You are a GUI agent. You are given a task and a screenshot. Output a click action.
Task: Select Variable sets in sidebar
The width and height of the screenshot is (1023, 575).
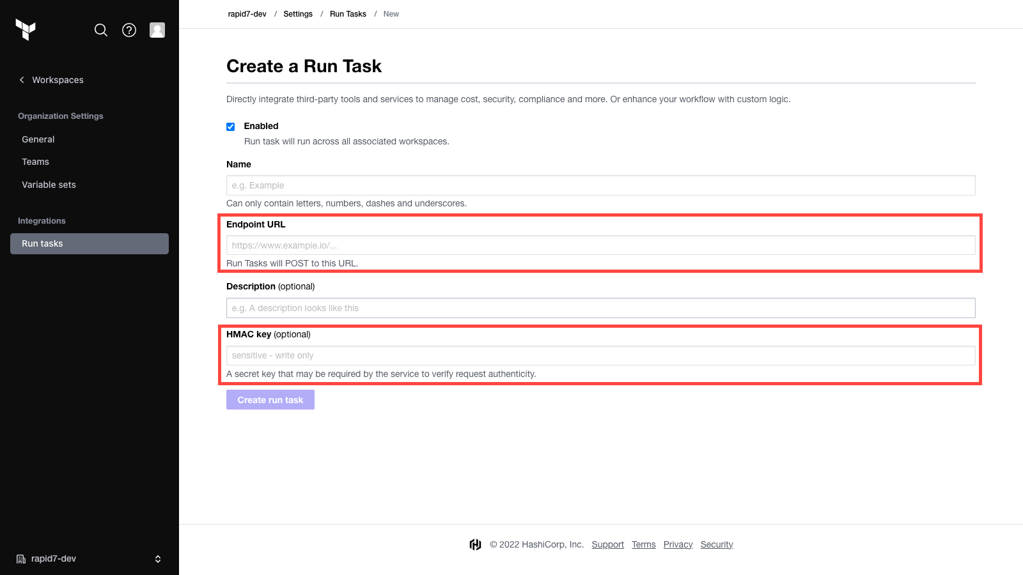(x=49, y=185)
